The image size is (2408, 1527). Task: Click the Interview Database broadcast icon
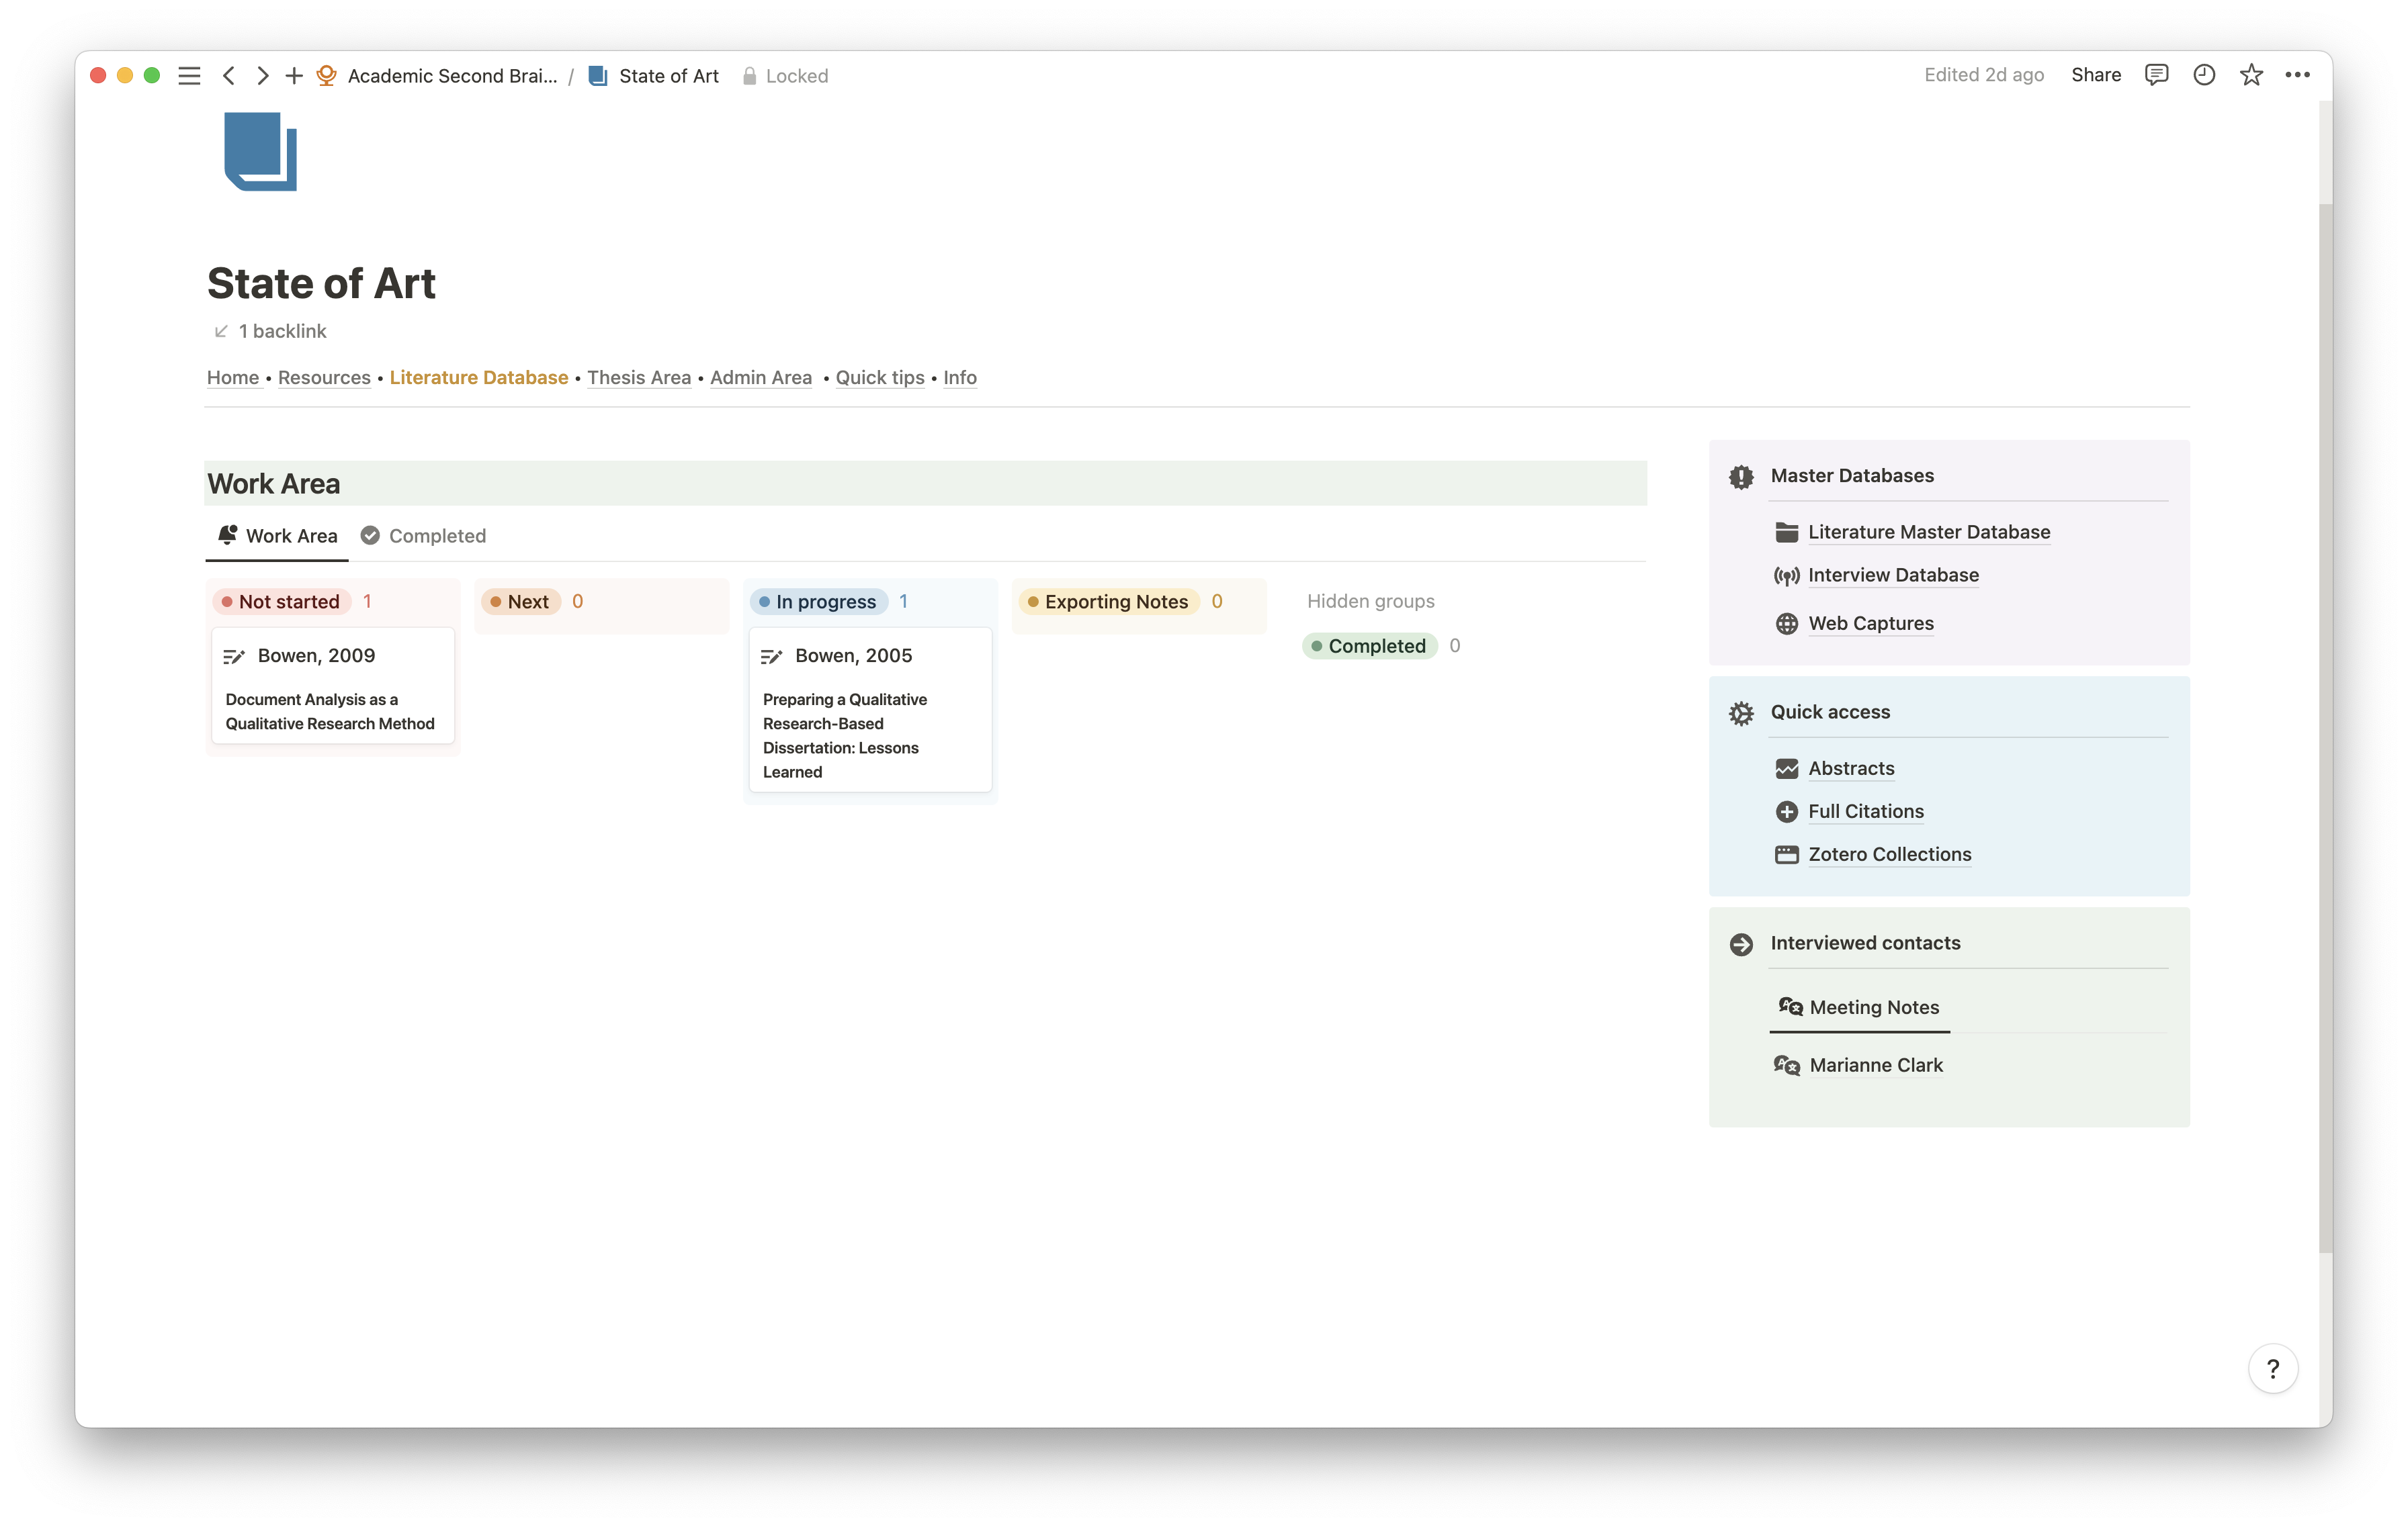point(1786,575)
